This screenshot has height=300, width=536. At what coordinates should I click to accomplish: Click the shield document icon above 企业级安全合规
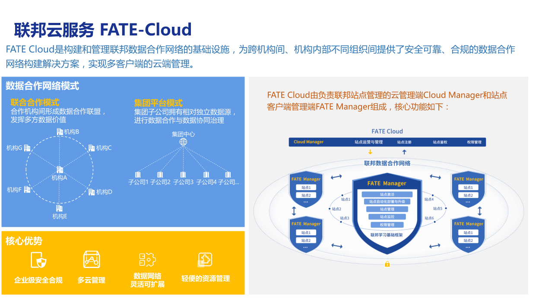pyautogui.click(x=38, y=260)
